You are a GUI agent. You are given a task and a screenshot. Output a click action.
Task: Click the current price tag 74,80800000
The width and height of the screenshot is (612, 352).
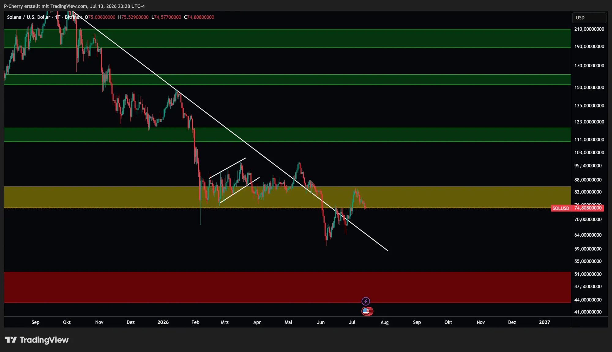588,208
